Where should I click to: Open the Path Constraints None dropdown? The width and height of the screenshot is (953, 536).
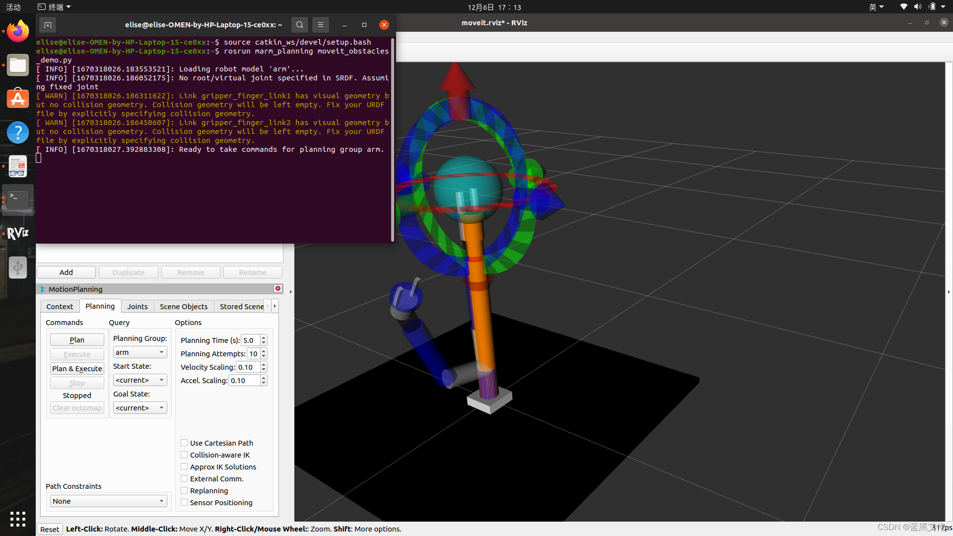click(x=108, y=501)
